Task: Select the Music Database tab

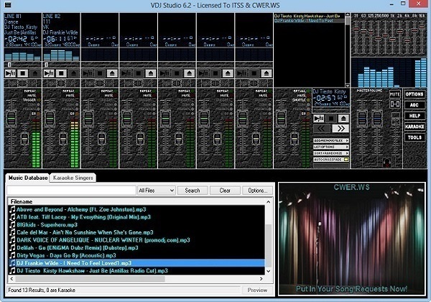Action: pos(28,178)
